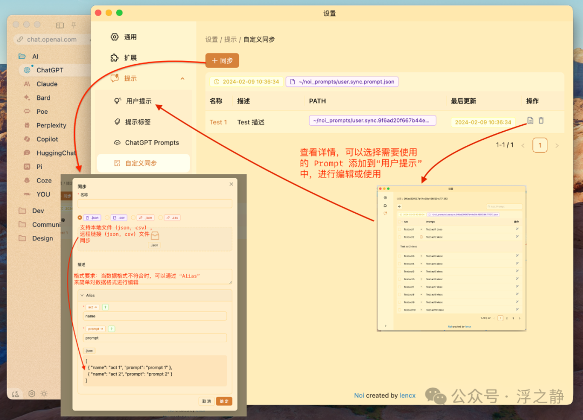Collapse the 提示 menu section chevron
This screenshot has width=583, height=420.
[182, 79]
